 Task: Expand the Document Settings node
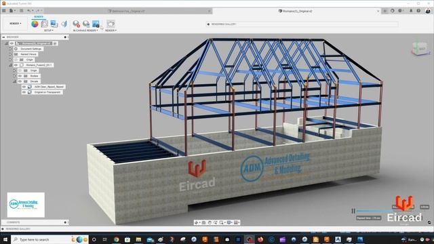(x=11, y=49)
